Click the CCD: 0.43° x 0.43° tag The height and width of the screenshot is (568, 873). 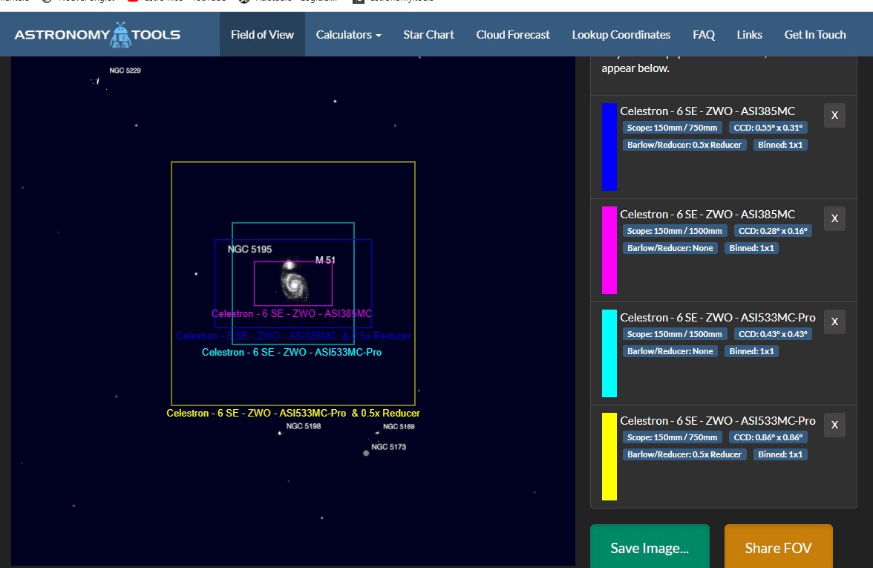coord(773,334)
